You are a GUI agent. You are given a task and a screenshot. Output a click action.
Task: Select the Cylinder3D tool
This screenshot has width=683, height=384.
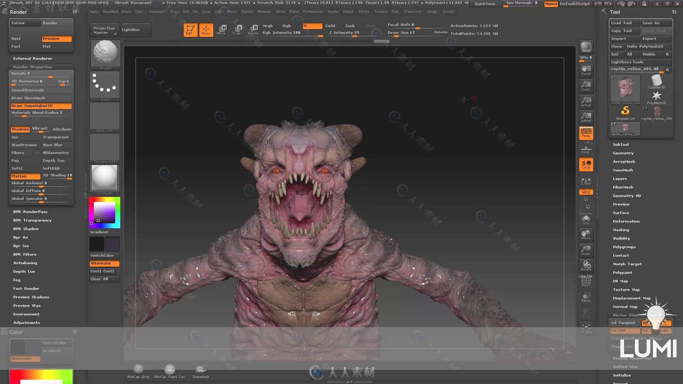657,82
